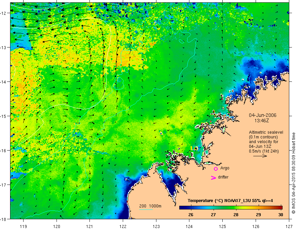Image resolution: width=296 pixels, height=229 pixels.
Task: Click the magenta Argo circle symbol in legend
Action: point(216,169)
